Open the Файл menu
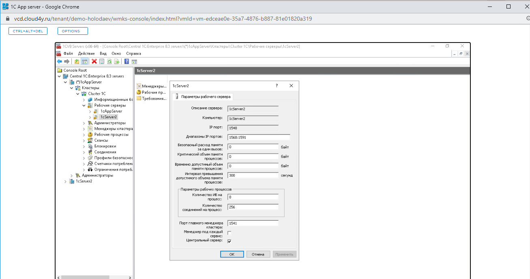The height and width of the screenshot is (279, 530). [68, 53]
